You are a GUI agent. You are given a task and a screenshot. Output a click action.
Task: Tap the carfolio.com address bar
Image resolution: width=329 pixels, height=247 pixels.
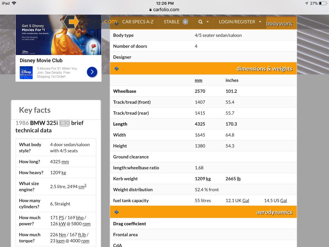point(164,10)
